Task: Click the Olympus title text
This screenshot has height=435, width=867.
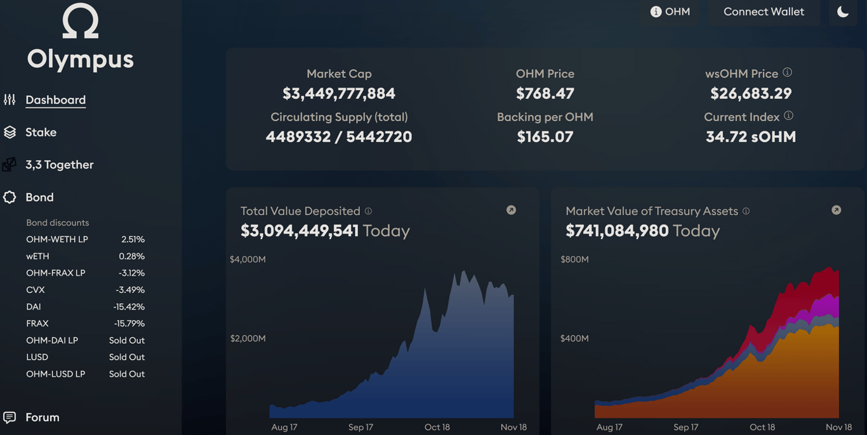Action: tap(81, 59)
